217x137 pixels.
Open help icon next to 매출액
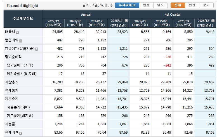pyautogui.click(x=17, y=32)
